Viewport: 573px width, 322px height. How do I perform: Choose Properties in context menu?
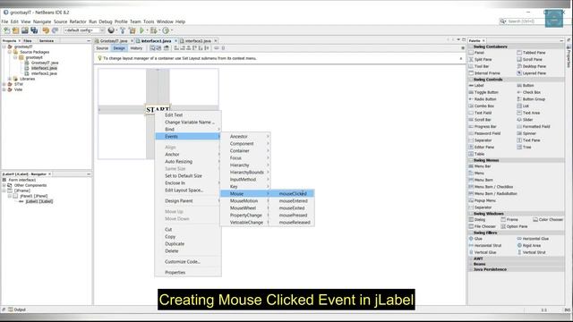tap(188, 272)
